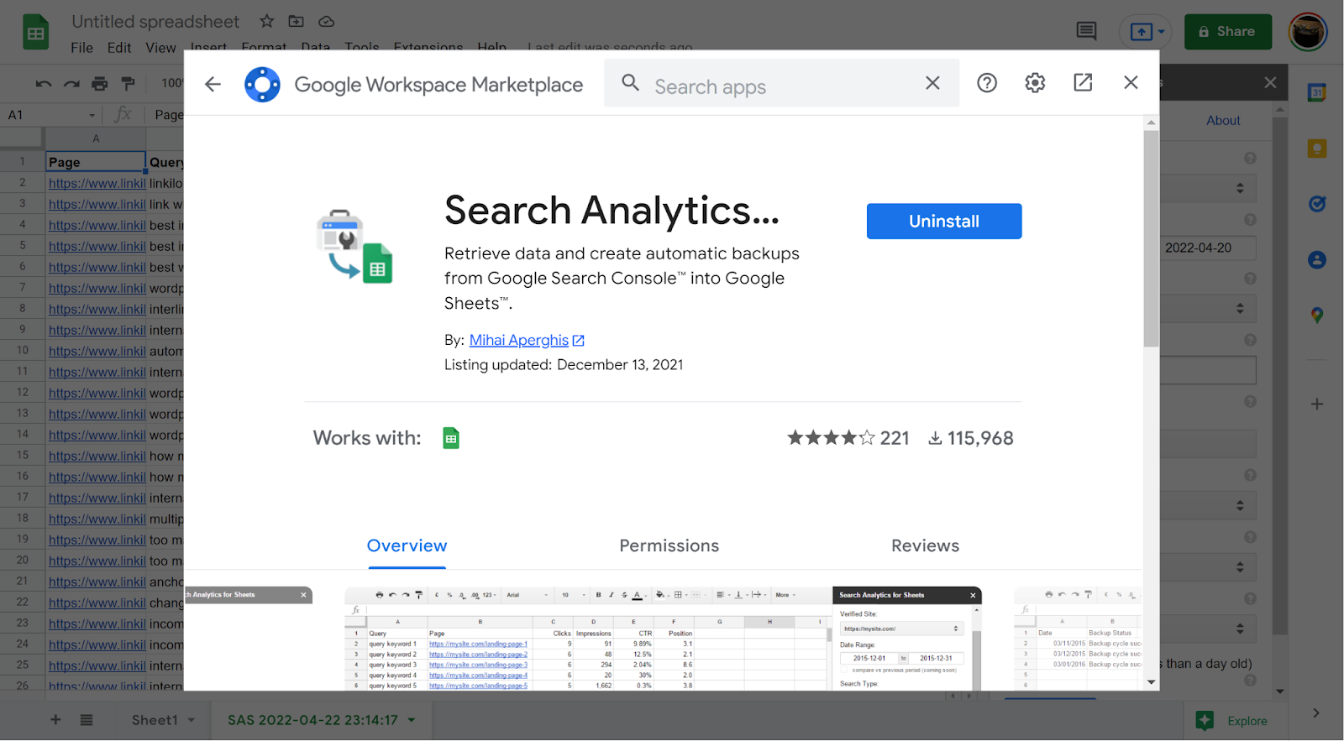Go back in Workspace Marketplace dialog
The height and width of the screenshot is (741, 1344).
(x=213, y=84)
